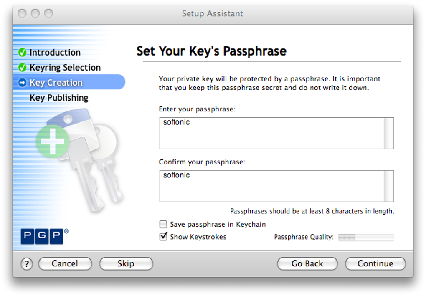This screenshot has height=296, width=426.
Task: Click the green checkmark beside Introduction
Action: (22, 52)
